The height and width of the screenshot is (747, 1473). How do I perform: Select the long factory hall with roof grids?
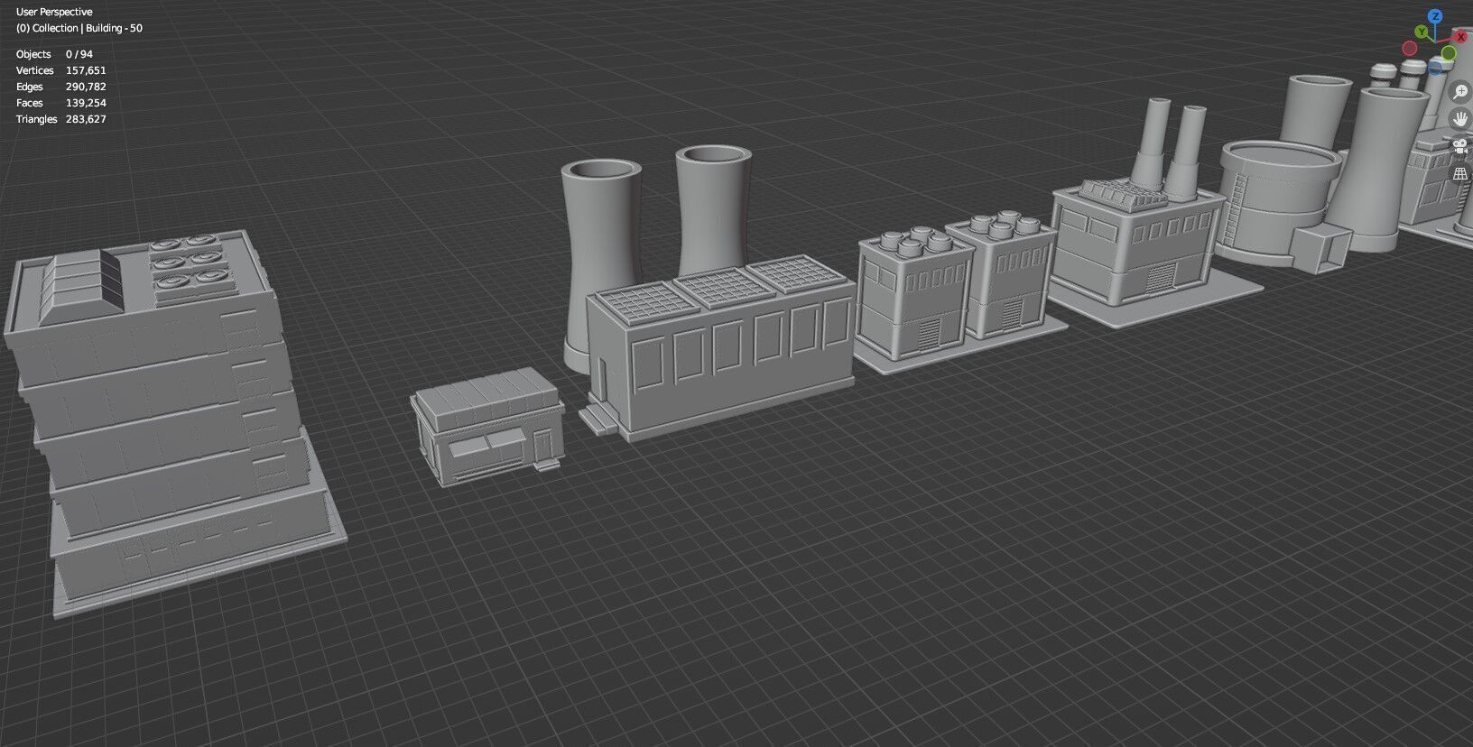[722, 347]
